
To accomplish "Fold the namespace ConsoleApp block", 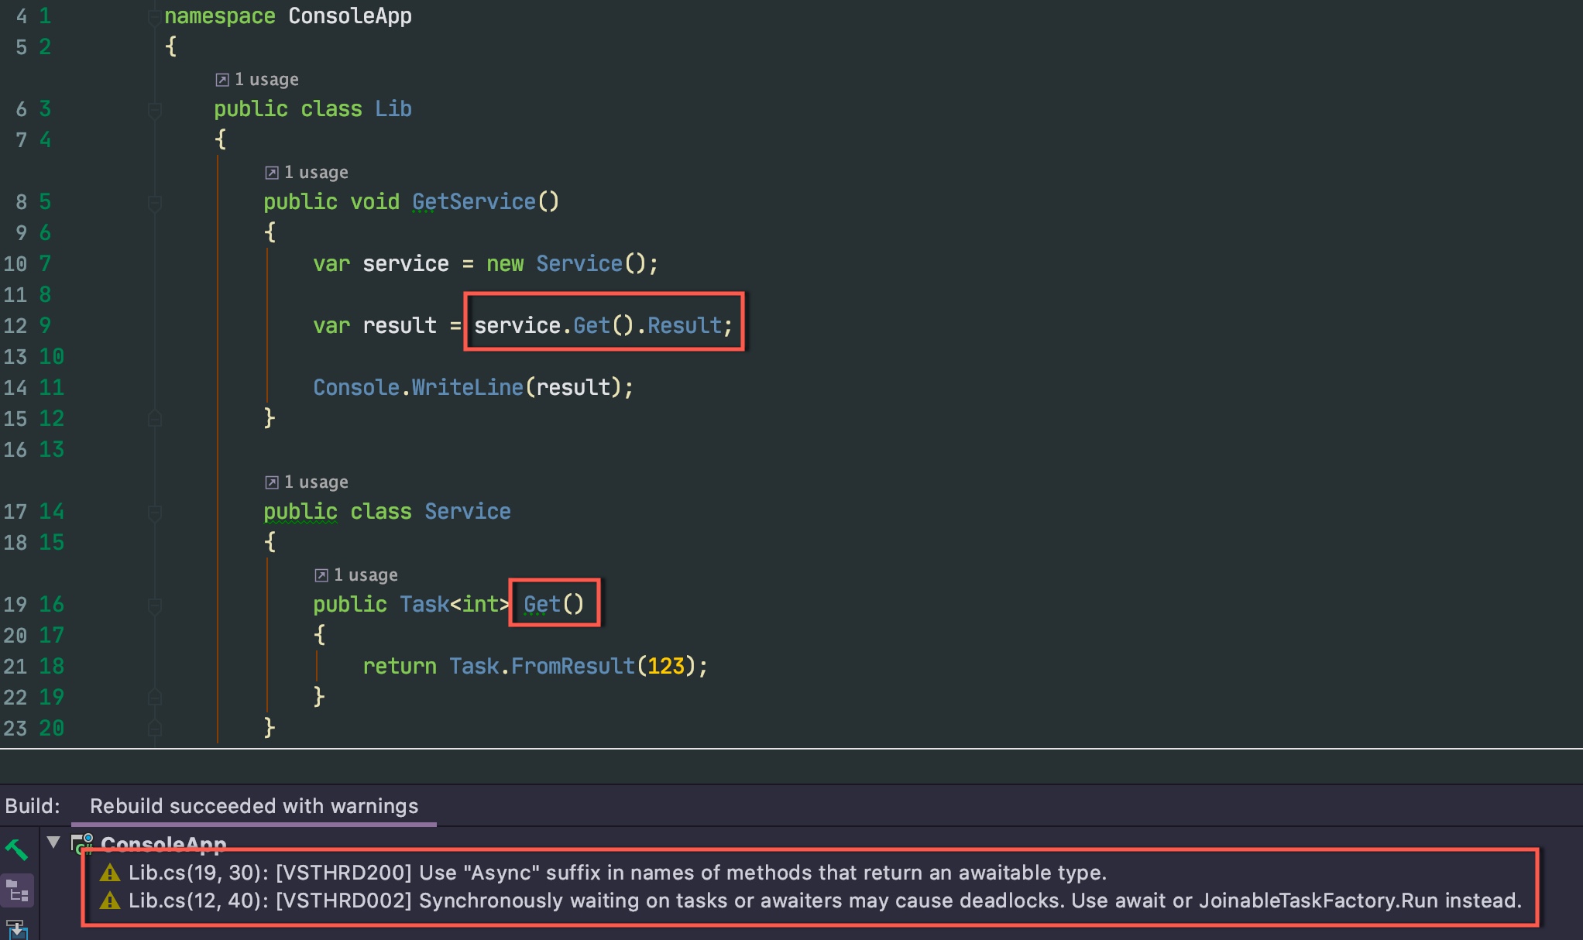I will pos(154,16).
